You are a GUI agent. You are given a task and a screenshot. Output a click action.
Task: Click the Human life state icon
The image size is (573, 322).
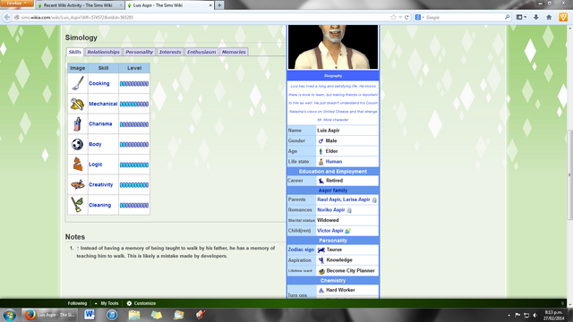[321, 162]
